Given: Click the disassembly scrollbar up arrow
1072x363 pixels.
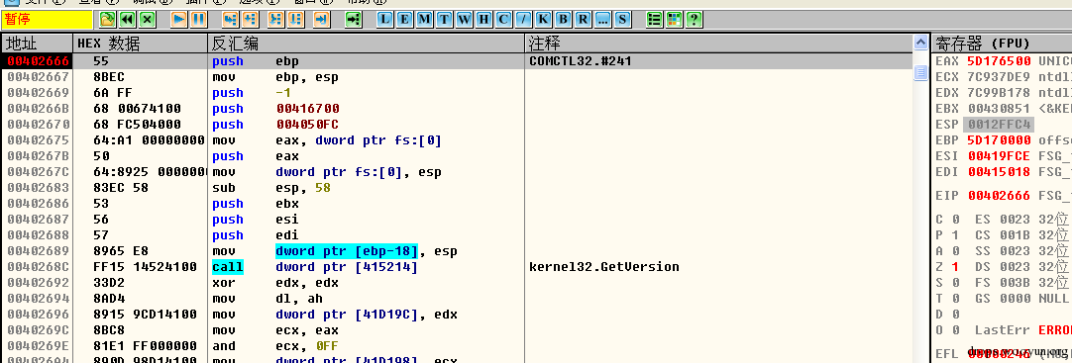Looking at the screenshot, I should click(920, 44).
